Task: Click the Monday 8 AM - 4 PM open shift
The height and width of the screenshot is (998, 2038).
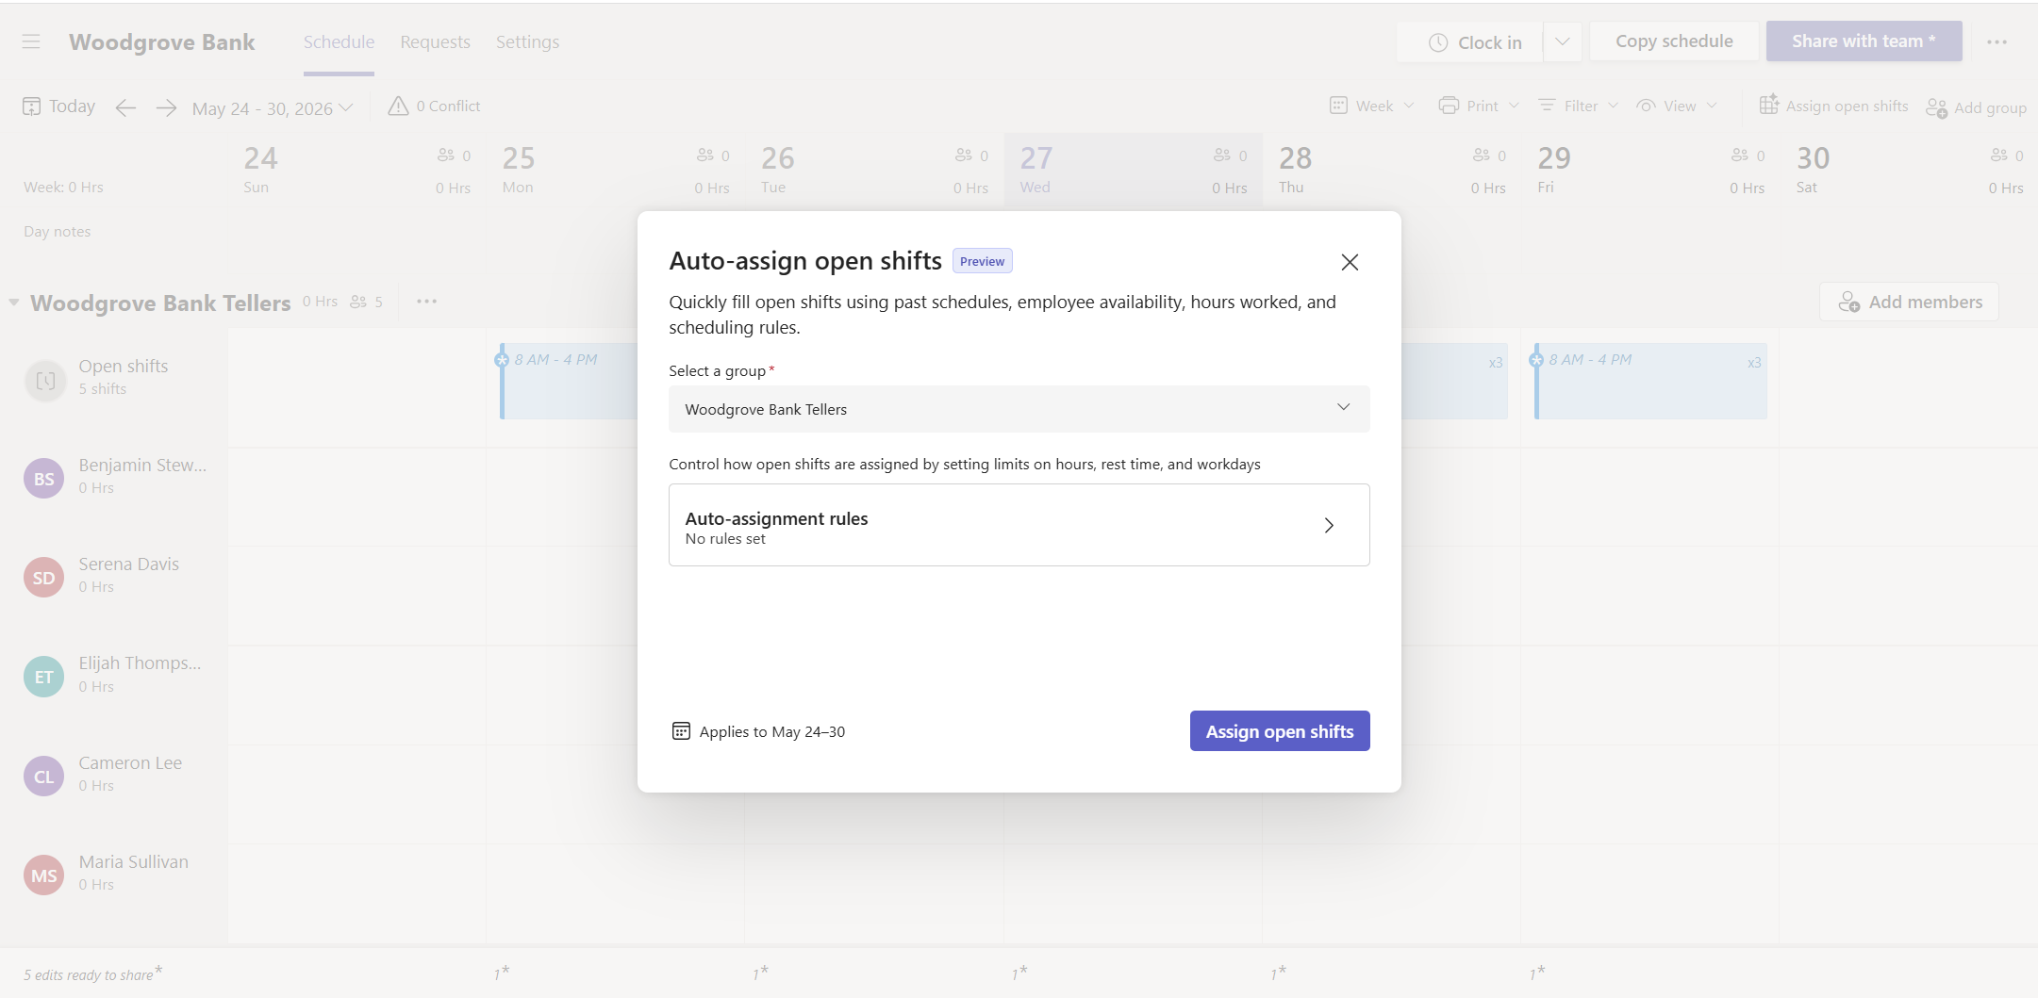Action: 569,381
